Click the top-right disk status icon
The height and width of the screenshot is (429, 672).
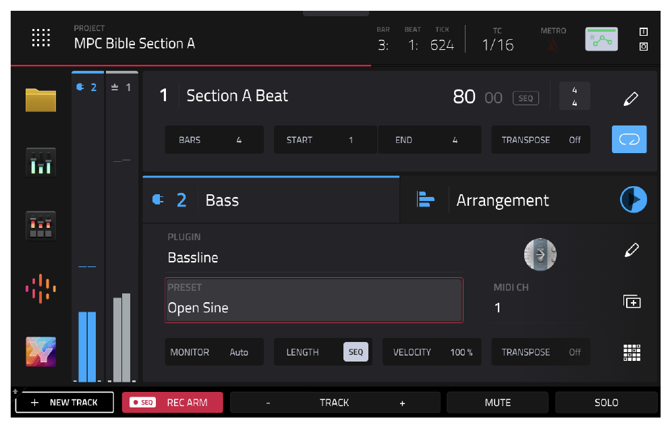click(x=643, y=47)
